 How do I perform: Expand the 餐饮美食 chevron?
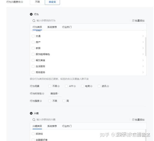coord(143,60)
